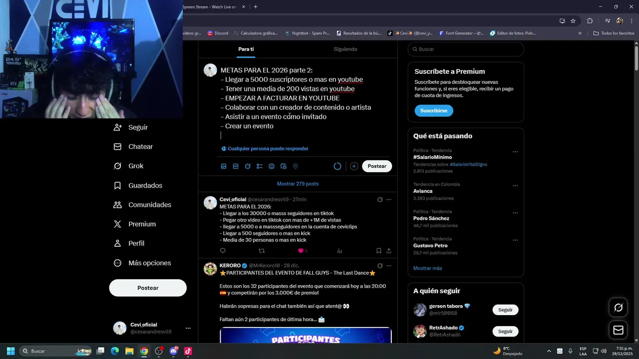Add a GIF to the post

[x=236, y=166]
